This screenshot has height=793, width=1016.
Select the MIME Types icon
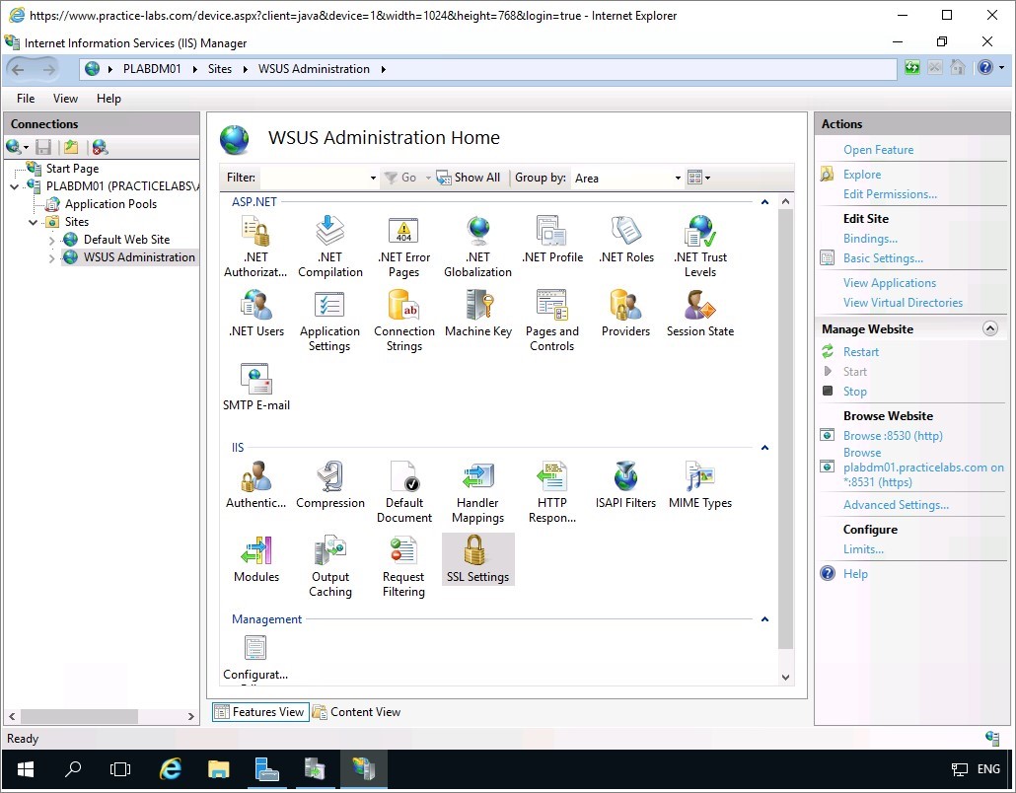pyautogui.click(x=699, y=486)
